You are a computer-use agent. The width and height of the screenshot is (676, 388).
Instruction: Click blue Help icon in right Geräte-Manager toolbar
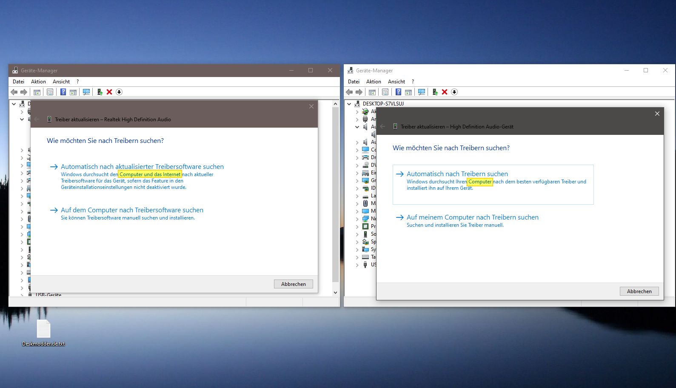coord(398,92)
